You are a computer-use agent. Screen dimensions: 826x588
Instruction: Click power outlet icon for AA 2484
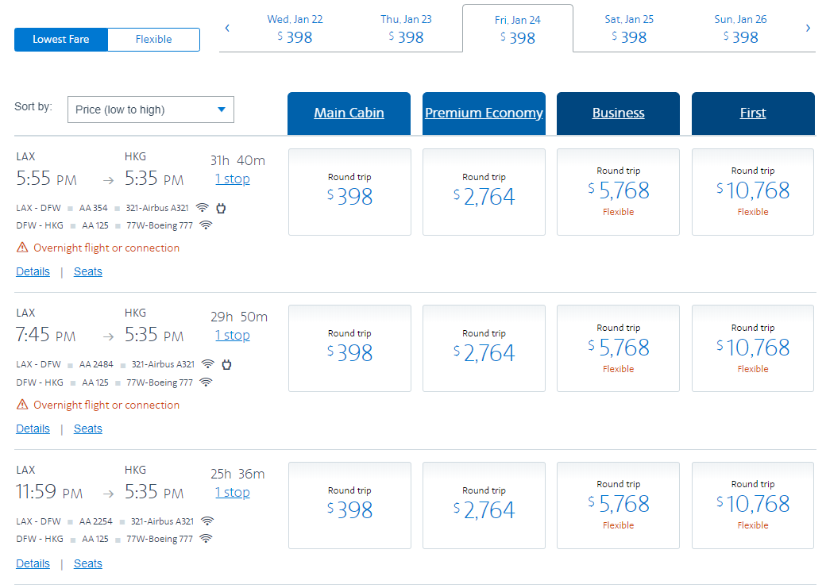(x=226, y=364)
